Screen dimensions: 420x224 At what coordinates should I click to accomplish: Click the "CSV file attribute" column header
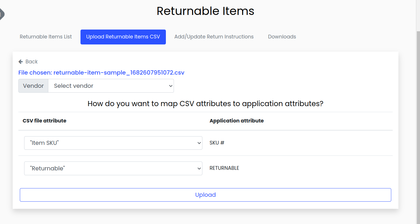click(x=45, y=121)
